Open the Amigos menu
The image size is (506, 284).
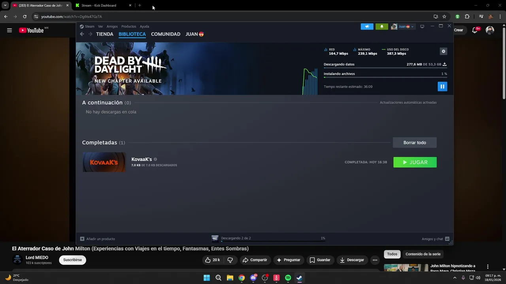point(112,26)
